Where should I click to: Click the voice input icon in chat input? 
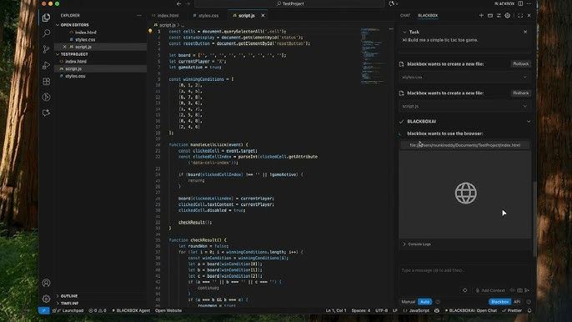(x=513, y=290)
